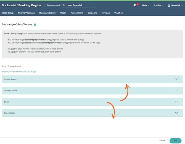185x144 pixels.
Task: Click the Cancel button
Action: 162,141
